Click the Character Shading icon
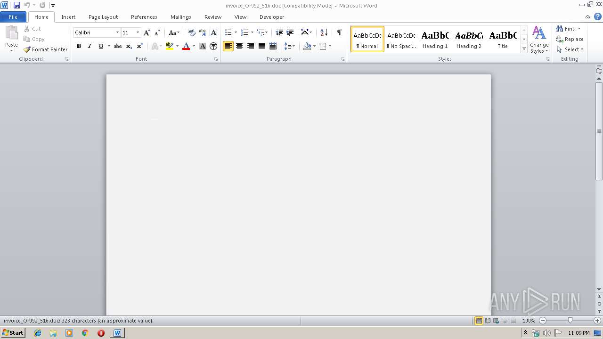The image size is (603, 339). (x=203, y=46)
